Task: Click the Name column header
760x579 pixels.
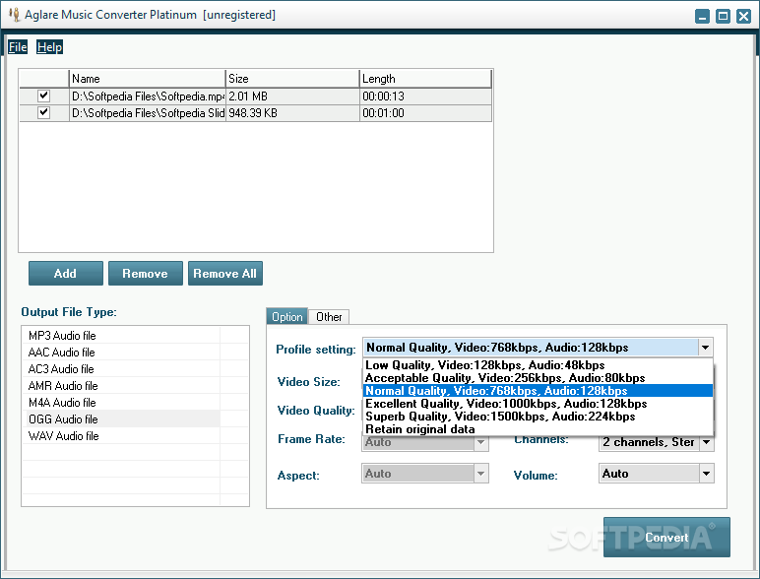Action: (148, 79)
